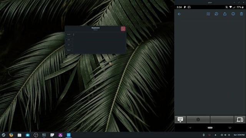This screenshot has width=246, height=138.
Task: Tap the Wi-Fi icon in phone status bar
Action: tap(231, 7)
